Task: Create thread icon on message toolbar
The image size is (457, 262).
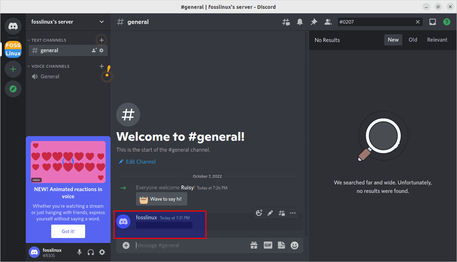Action: (281, 213)
